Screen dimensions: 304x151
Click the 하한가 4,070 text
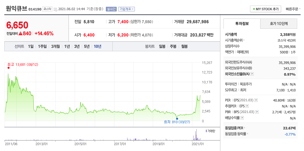click(x=141, y=35)
